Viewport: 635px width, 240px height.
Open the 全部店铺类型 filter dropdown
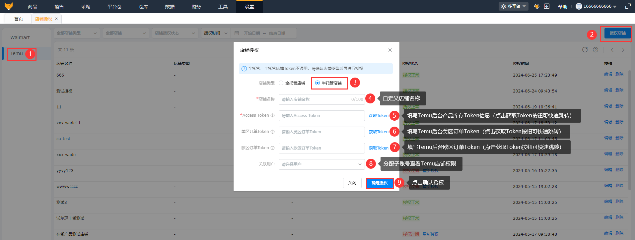[77, 33]
